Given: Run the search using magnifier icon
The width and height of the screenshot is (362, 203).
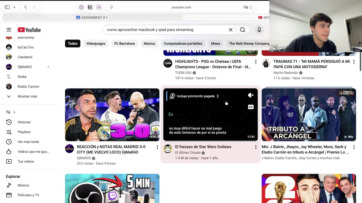Looking at the screenshot, I should coord(243,30).
